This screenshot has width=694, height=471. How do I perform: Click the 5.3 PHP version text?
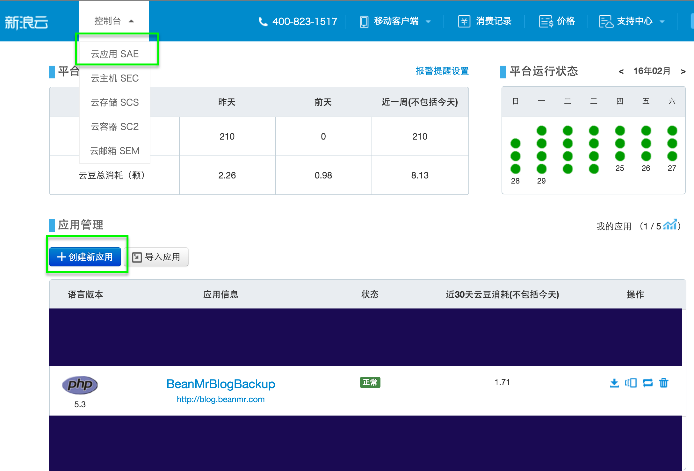click(80, 404)
